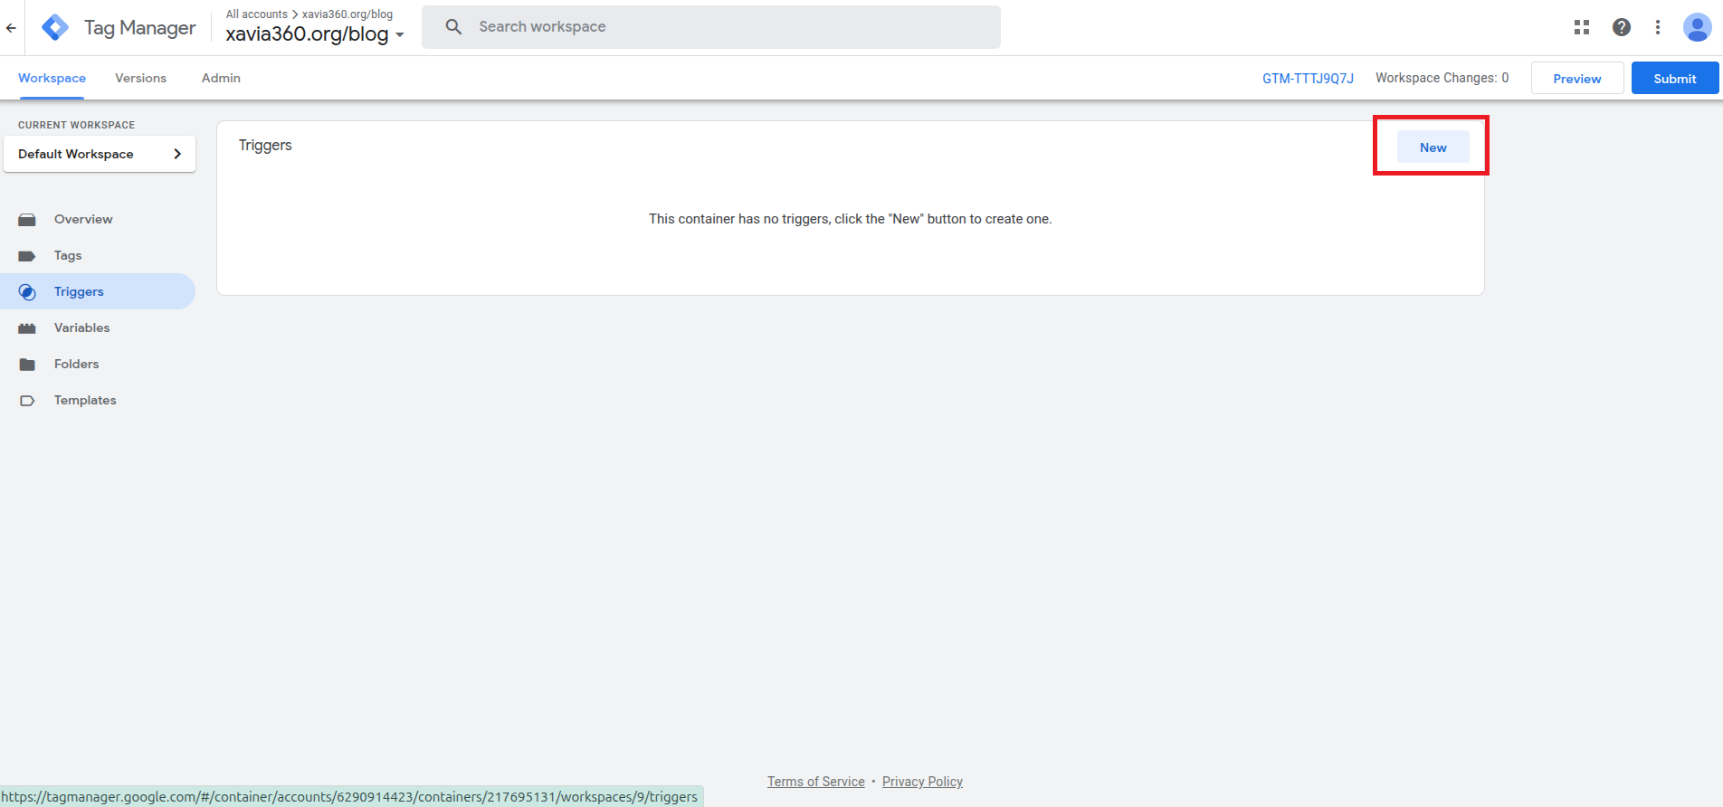Open Templates from the sidebar
The height and width of the screenshot is (807, 1723).
84,401
